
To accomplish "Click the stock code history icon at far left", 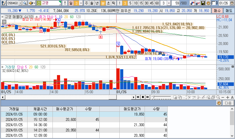I will [x=3, y=3].
